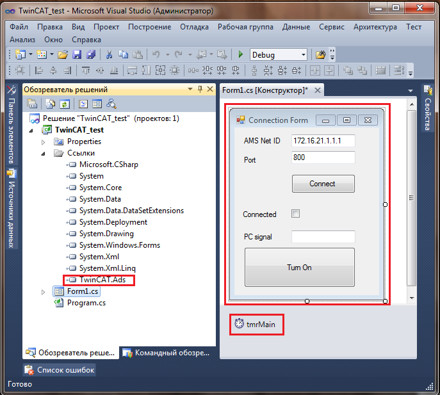
Task: Click the Undo arrow icon
Action: 156,54
